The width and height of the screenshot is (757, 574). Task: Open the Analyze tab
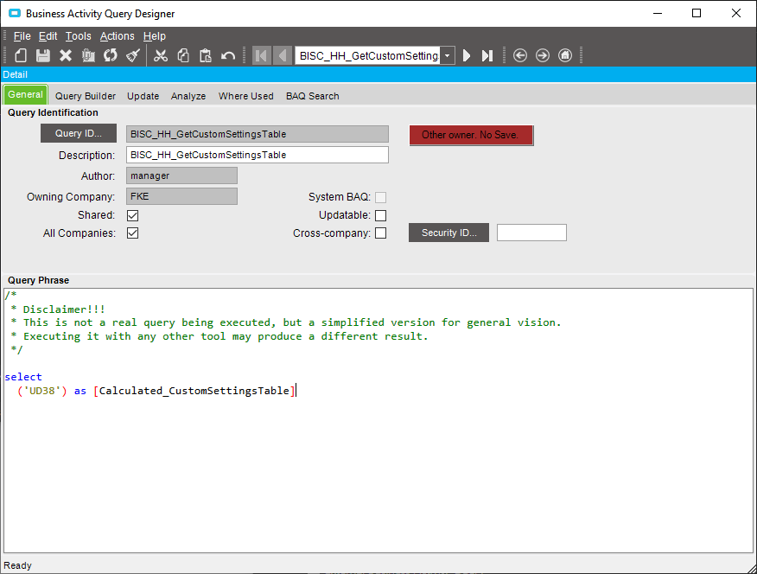coord(188,96)
